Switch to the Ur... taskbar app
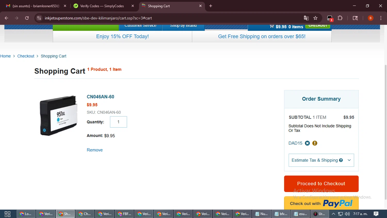The image size is (387, 218). [319, 214]
